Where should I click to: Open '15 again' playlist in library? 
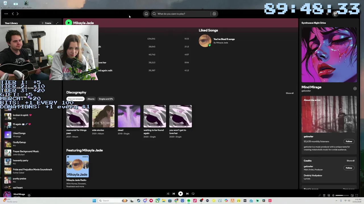[31, 126]
